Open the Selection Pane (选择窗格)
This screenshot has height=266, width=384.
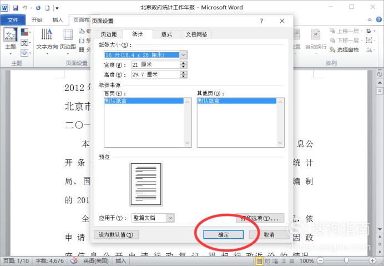click(344, 50)
